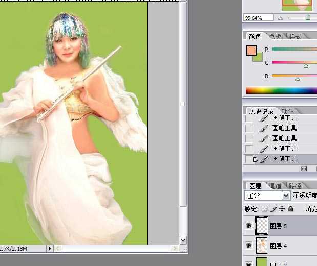317x266 pixels.
Task: Open the 正常 blend mode dropdown
Action: (x=286, y=196)
